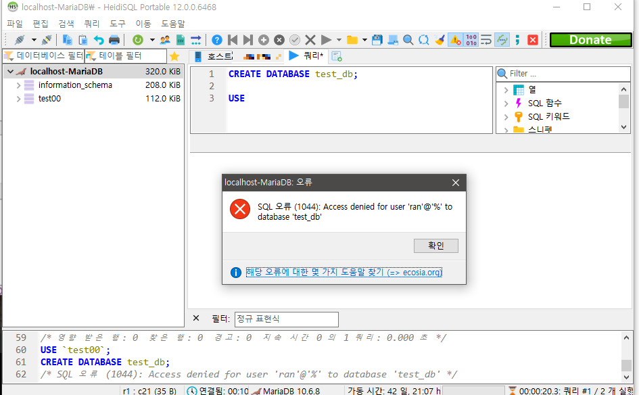Click the green Refresh icon
639x395 pixels.
(x=138, y=40)
